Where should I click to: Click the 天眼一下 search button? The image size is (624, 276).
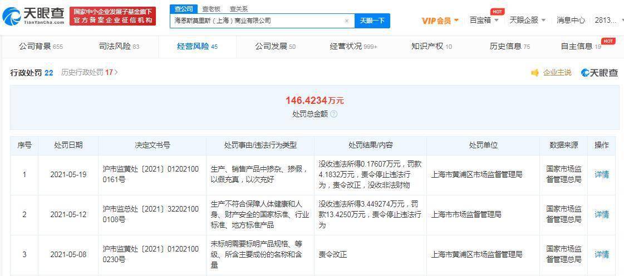(x=372, y=21)
